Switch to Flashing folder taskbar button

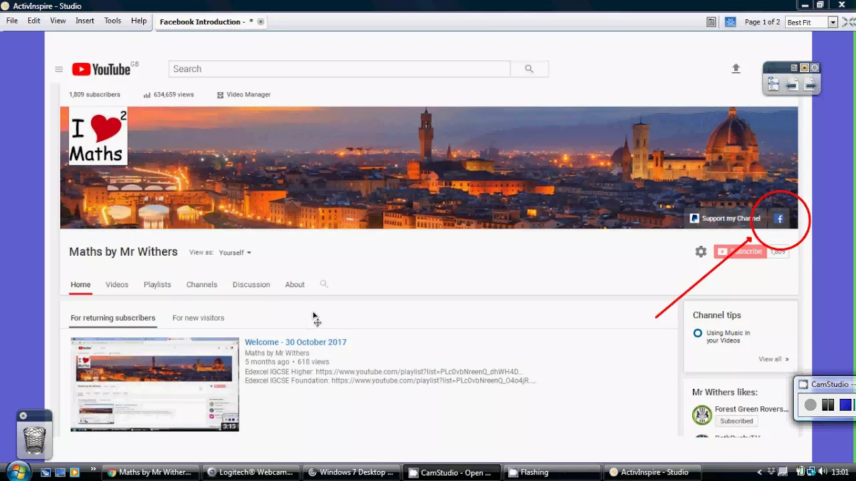[552, 472]
